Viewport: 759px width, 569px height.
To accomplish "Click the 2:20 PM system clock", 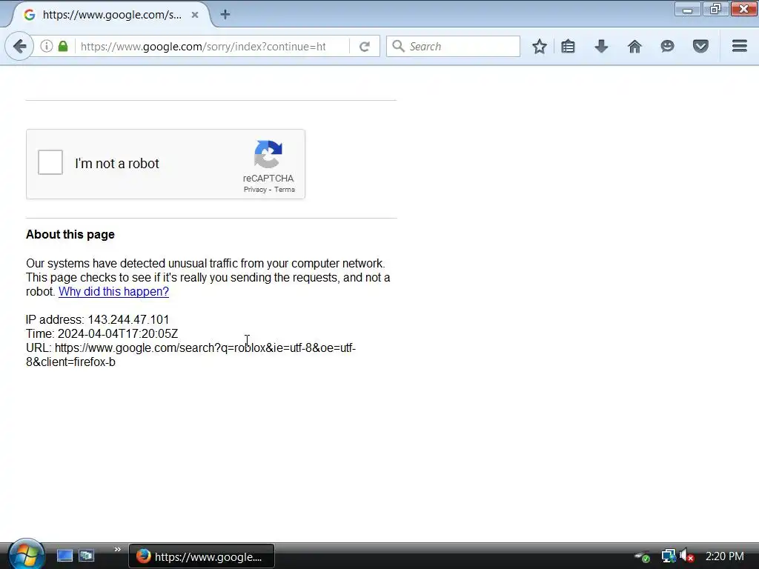I will tap(725, 556).
